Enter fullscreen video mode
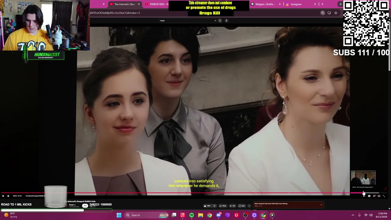Screen dimensions: 391x220 tap(384, 196)
